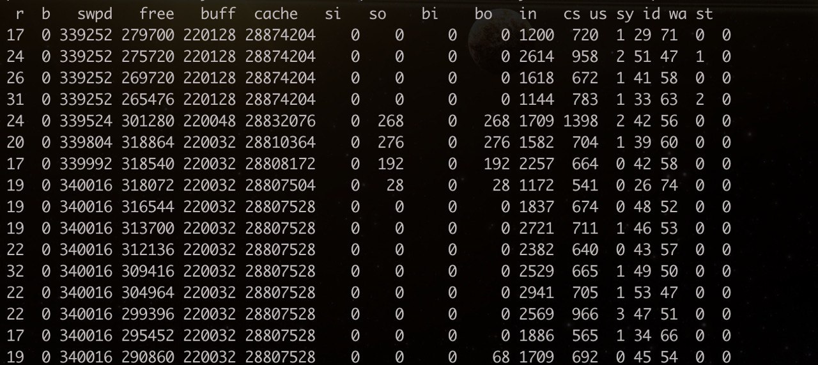Click the free value 304964
This screenshot has height=365, width=818.
[x=147, y=292]
